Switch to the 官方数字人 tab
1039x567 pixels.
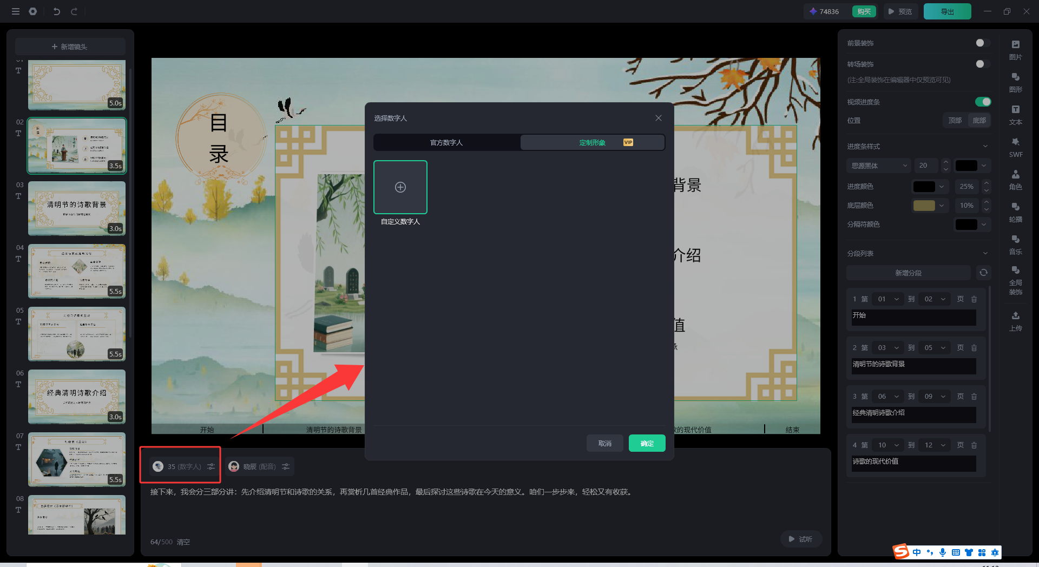(x=446, y=142)
